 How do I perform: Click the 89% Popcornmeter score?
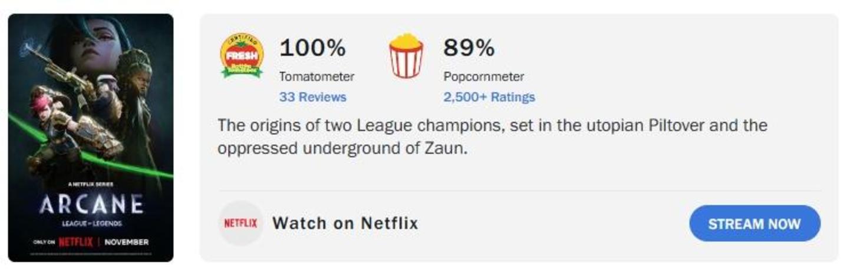tap(469, 48)
